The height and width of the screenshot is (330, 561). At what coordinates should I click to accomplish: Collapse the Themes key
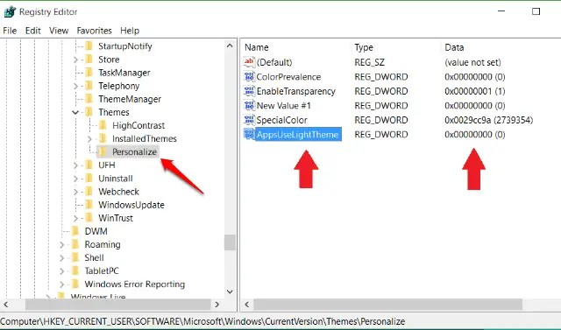click(75, 113)
